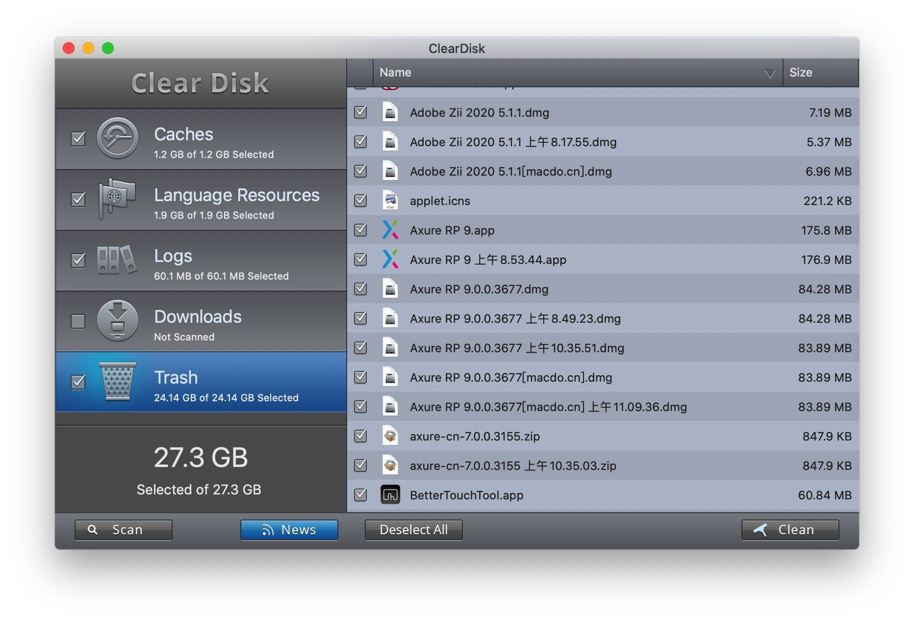Image resolution: width=914 pixels, height=622 pixels.
Task: Click the applet.icns file icon
Action: 390,201
